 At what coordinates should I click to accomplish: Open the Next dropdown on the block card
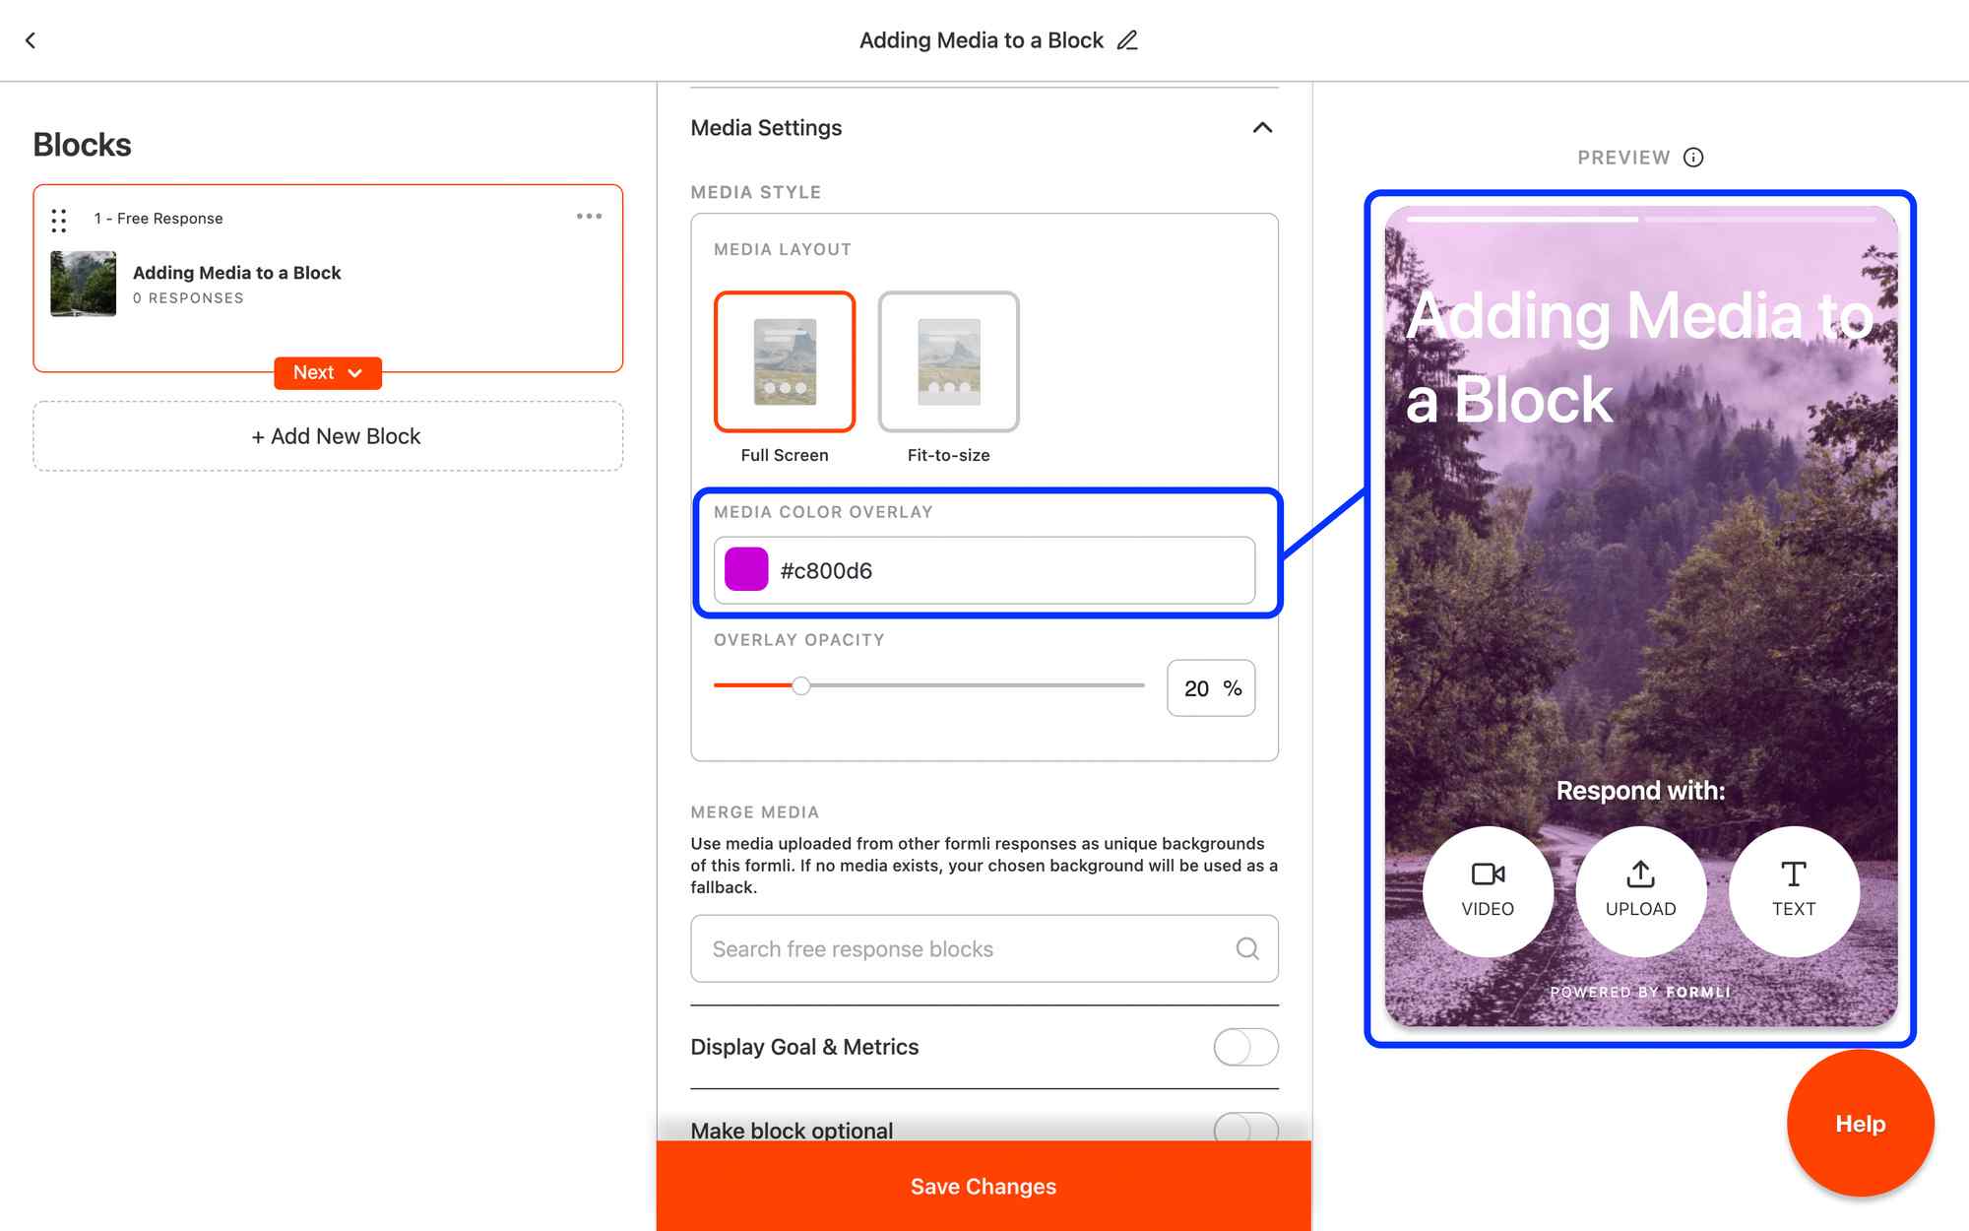pyautogui.click(x=328, y=373)
